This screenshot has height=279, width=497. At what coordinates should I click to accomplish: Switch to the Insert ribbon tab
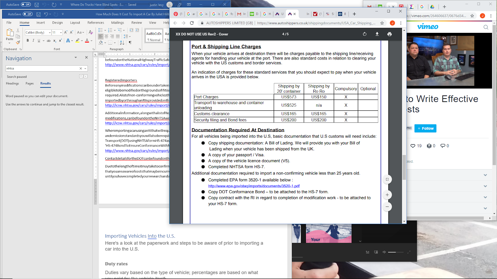tap(41, 23)
